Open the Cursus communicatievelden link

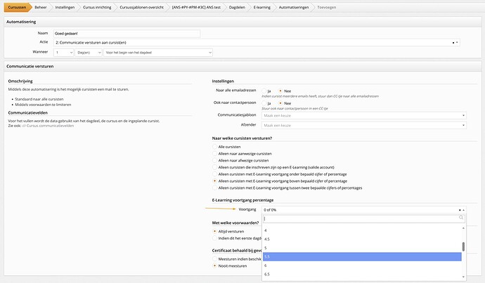click(x=49, y=126)
